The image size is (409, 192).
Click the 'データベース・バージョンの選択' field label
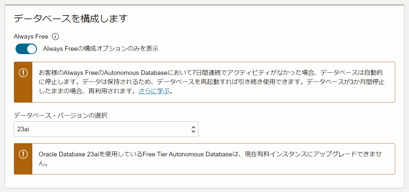(x=60, y=115)
